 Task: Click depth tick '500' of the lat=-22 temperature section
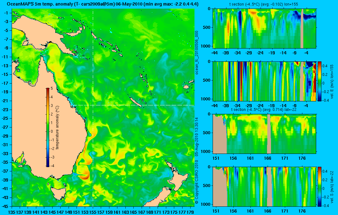point(207,133)
